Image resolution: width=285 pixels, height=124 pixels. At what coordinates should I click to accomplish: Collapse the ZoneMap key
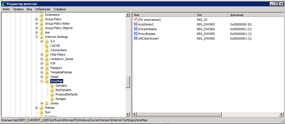click(x=42, y=81)
